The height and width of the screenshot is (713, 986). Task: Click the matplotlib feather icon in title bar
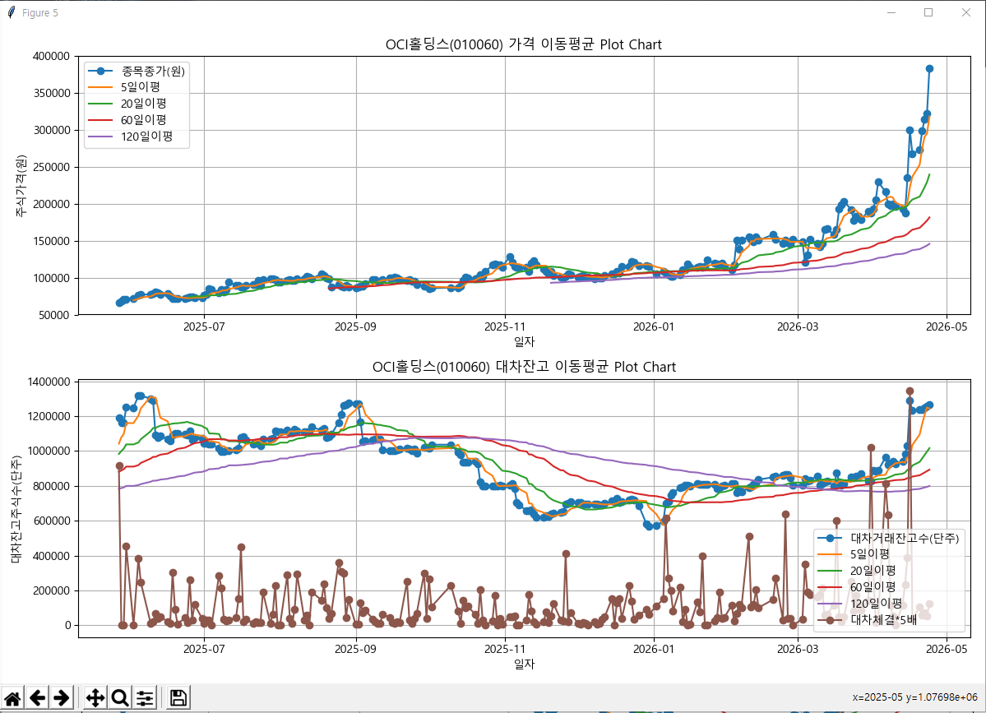[12, 12]
